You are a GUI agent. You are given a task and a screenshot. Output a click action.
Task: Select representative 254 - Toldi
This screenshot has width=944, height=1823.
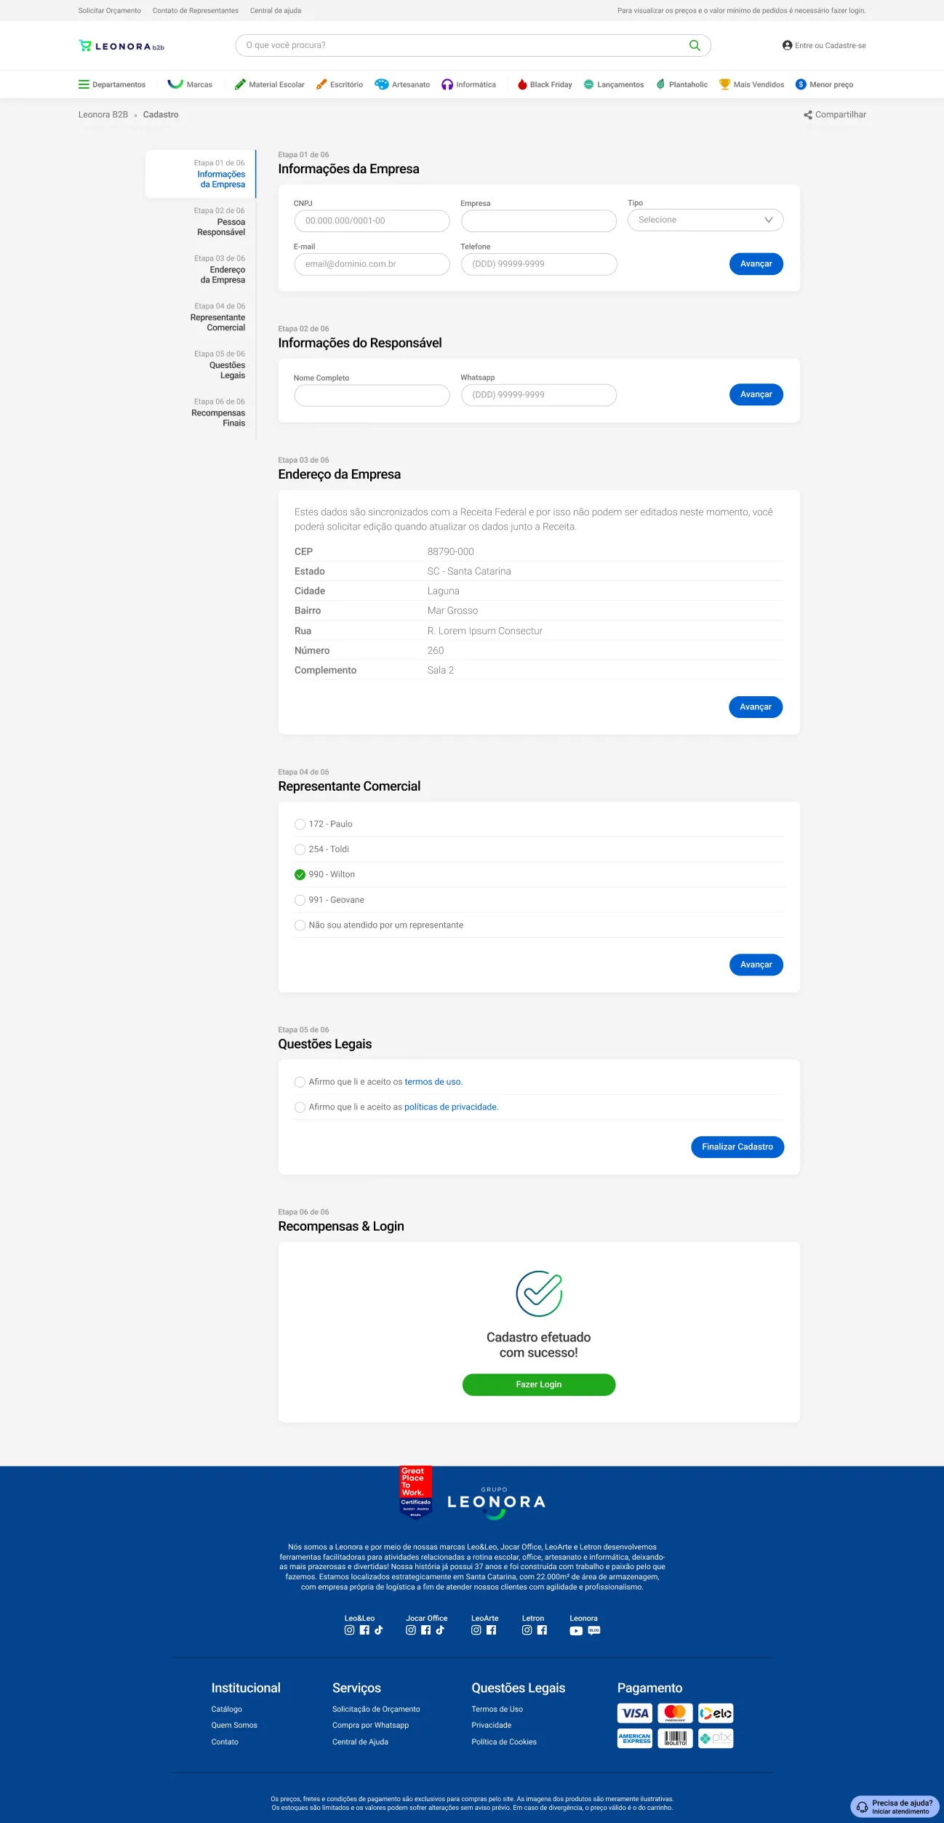click(300, 850)
